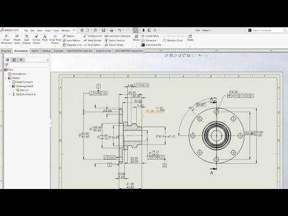Open Linear Note Pattern tool
The width and height of the screenshot is (288, 216).
[55, 39]
